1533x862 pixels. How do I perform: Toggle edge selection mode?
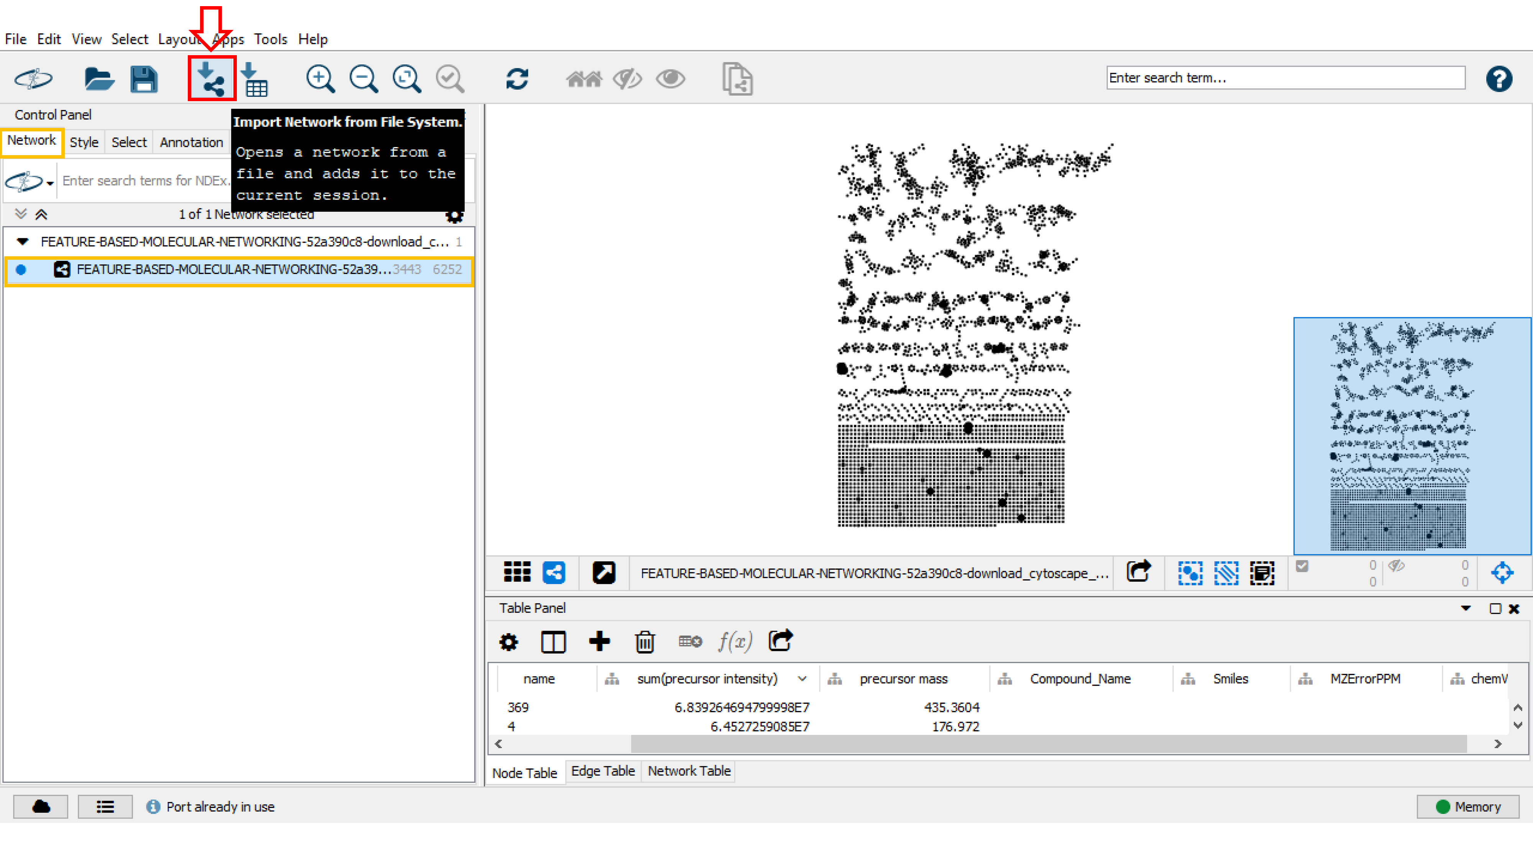1226,573
